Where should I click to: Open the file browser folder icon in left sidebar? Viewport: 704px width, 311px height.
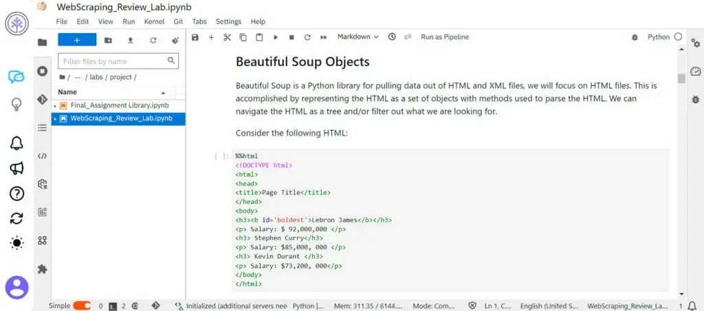42,43
